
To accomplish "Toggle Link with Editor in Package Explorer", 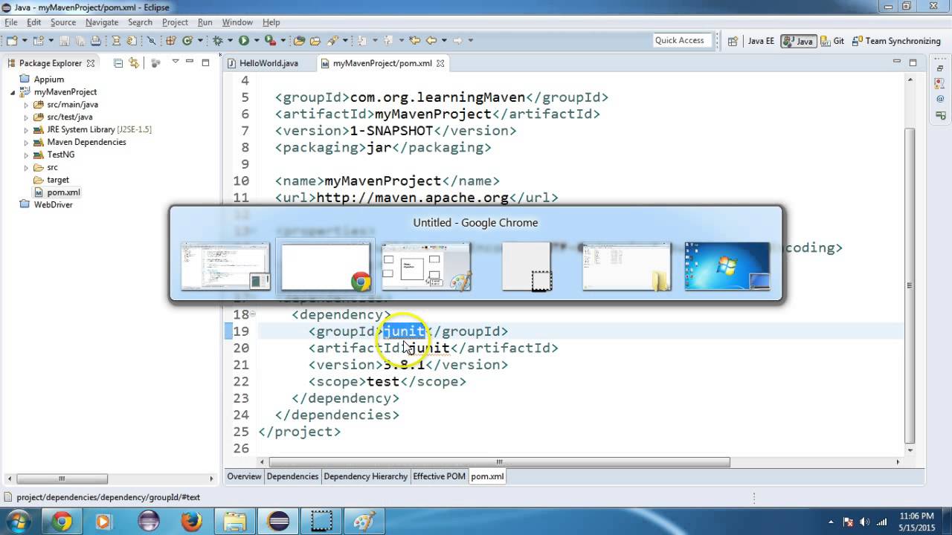I will point(134,63).
